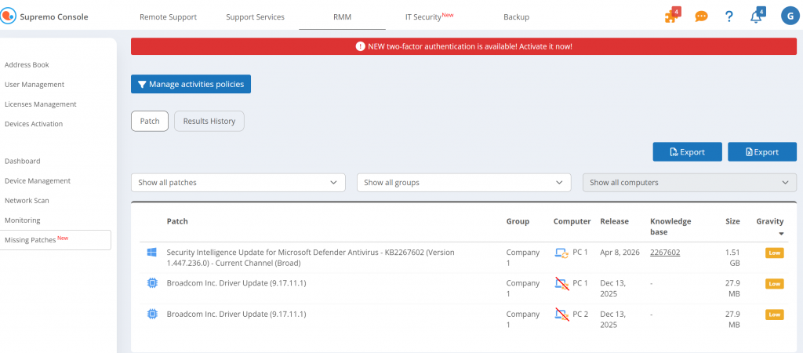Screen dimensions: 803x353
Task: Click the Windows icon of Security Intelligence Update row
Action: coord(151,252)
